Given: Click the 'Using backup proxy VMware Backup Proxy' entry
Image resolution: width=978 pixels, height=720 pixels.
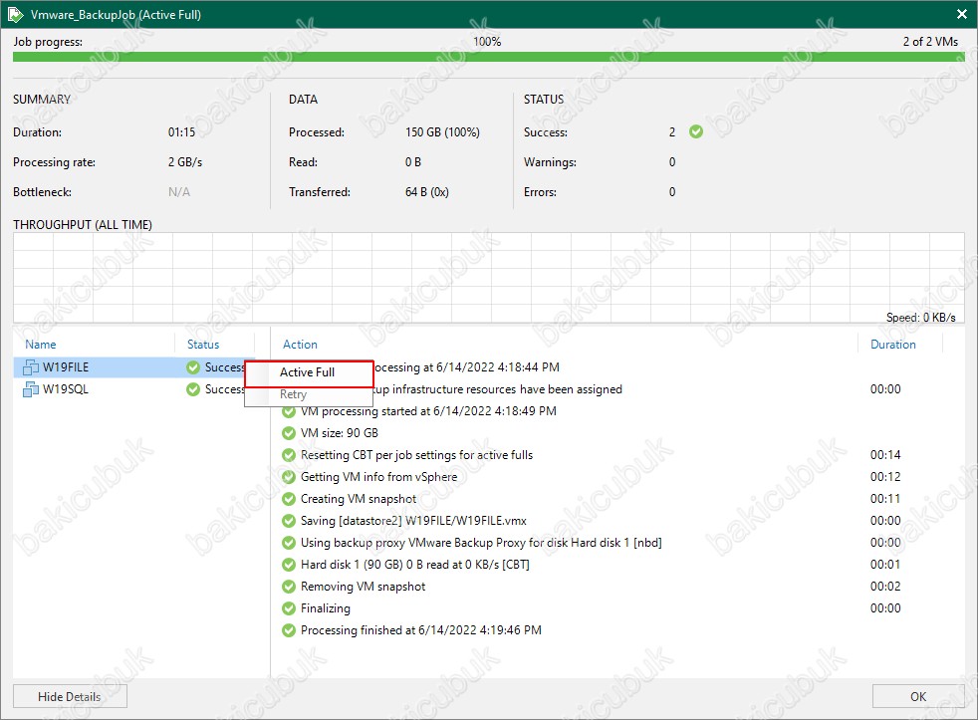Looking at the screenshot, I should pyautogui.click(x=481, y=542).
